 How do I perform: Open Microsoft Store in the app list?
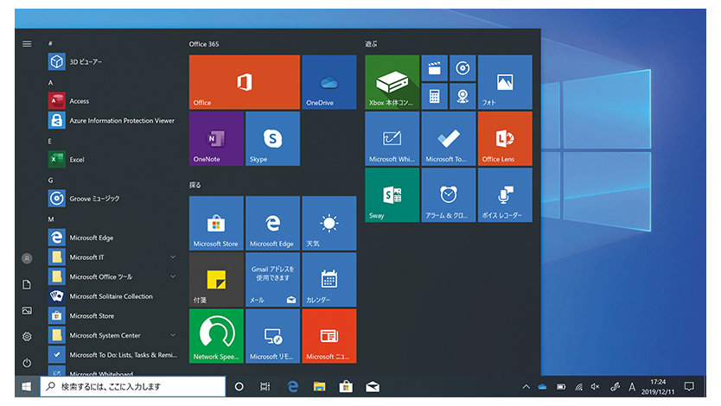point(112,315)
